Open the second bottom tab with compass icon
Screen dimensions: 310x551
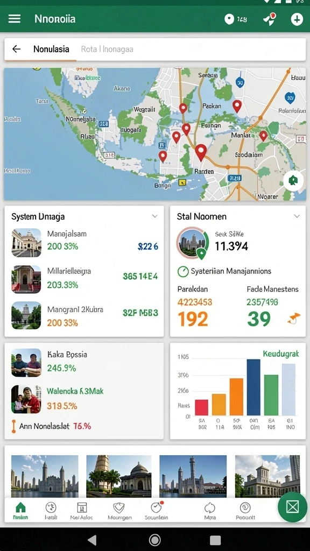[51, 511]
